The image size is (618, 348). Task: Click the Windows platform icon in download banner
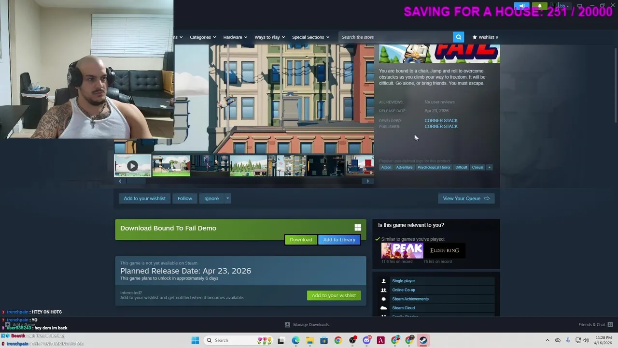(x=358, y=228)
